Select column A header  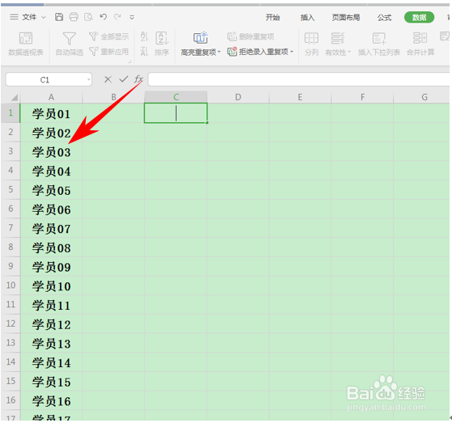(x=51, y=97)
